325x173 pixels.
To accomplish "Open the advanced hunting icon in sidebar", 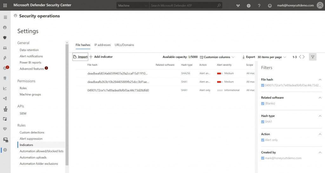I will click(5, 78).
